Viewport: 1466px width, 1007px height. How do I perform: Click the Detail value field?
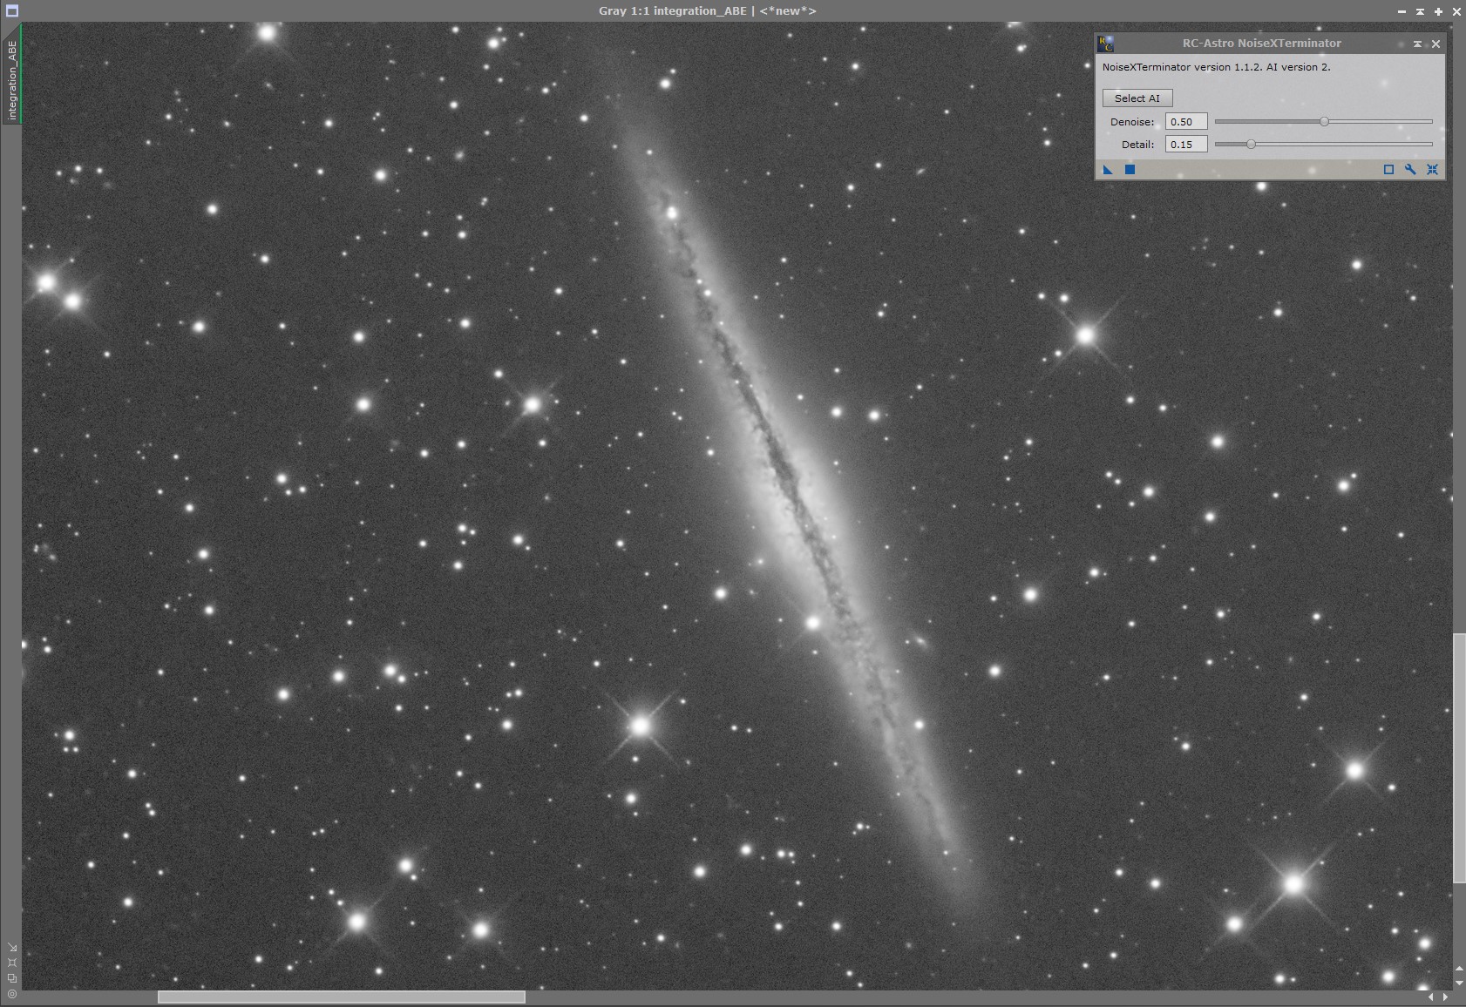(x=1186, y=145)
